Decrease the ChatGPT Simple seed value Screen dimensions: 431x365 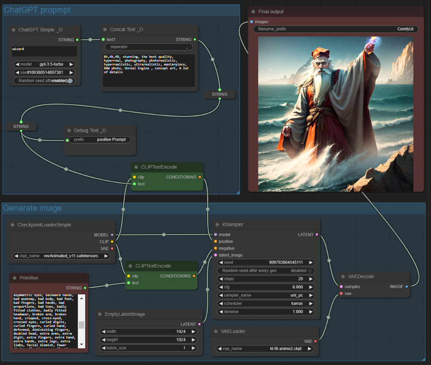pyautogui.click(x=17, y=72)
